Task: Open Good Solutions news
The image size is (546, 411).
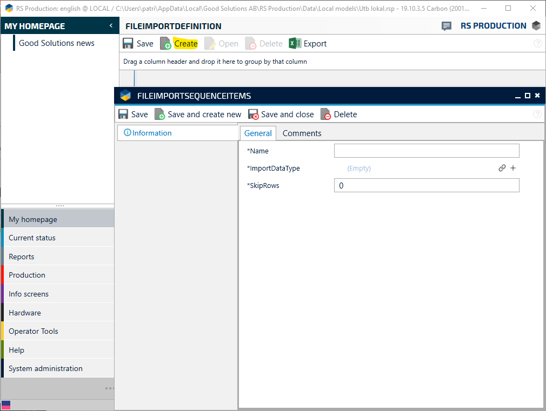Action: point(57,43)
